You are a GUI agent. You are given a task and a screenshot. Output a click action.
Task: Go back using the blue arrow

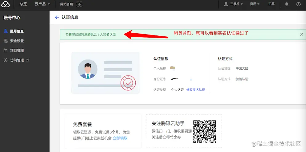click(x=57, y=17)
